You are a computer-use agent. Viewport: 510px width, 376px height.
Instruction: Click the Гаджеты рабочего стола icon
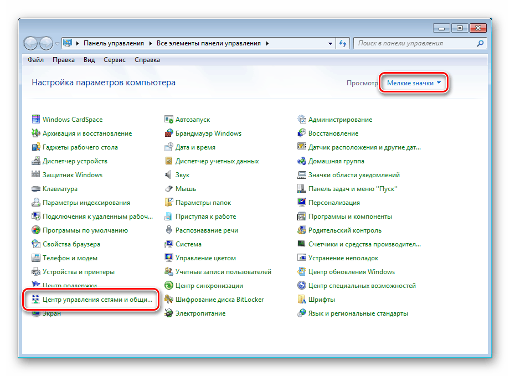coord(36,147)
